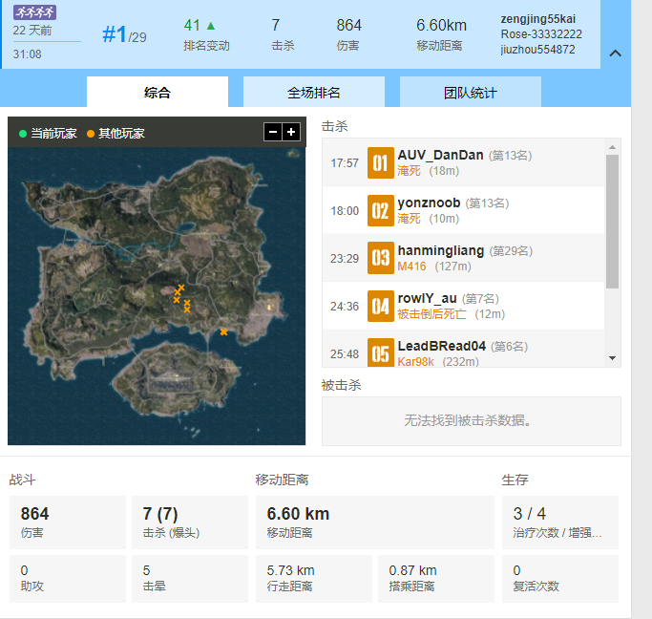Open player hanmingliang profile
Screen dimensions: 652x619
point(441,251)
